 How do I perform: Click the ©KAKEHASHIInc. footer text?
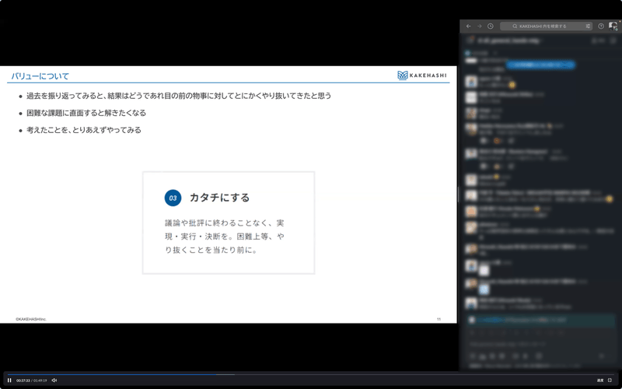tap(31, 319)
